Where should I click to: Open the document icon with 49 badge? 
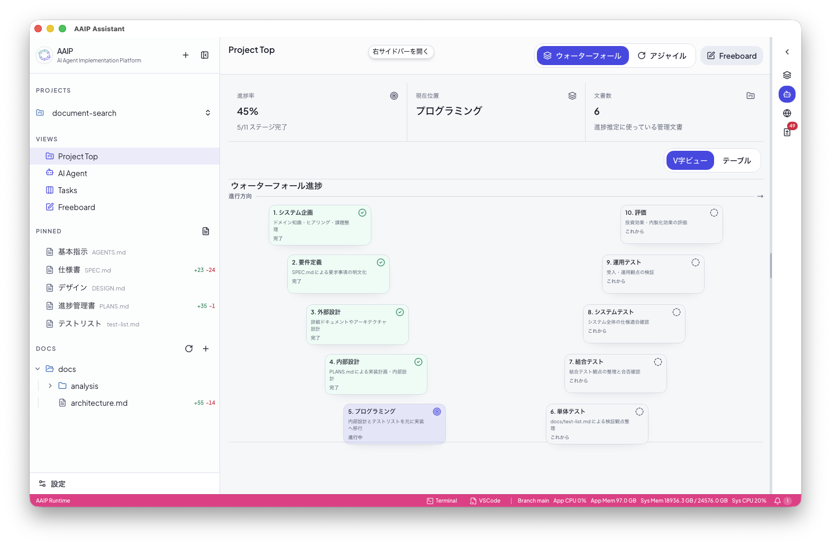pyautogui.click(x=787, y=132)
